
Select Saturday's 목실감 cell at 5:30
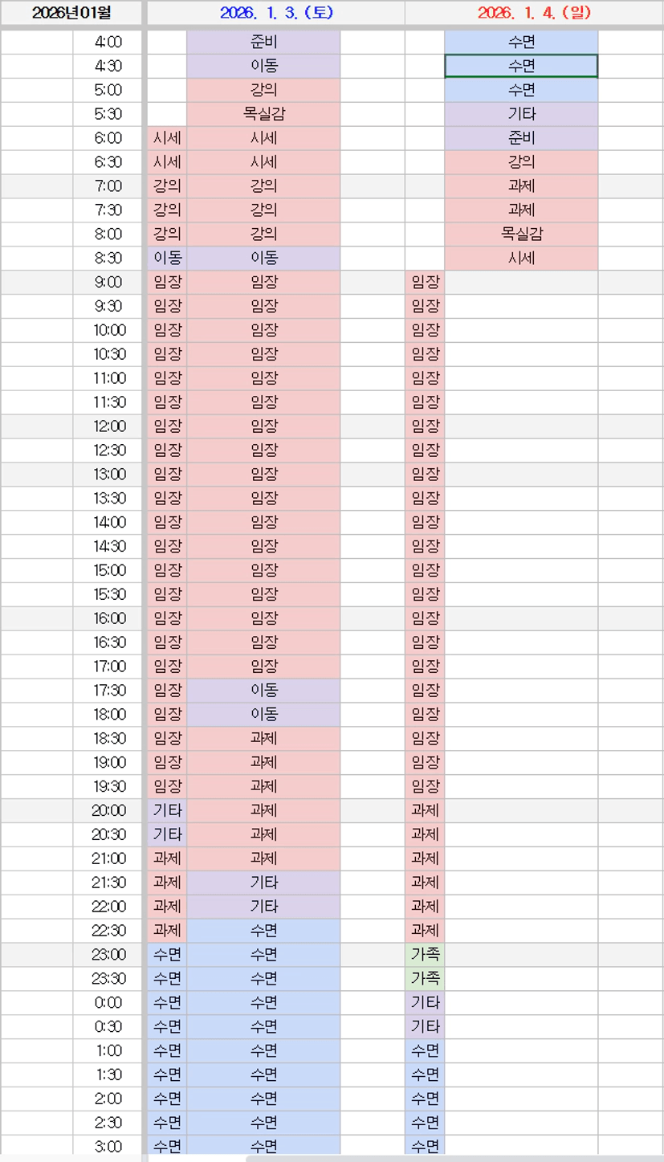(x=263, y=114)
